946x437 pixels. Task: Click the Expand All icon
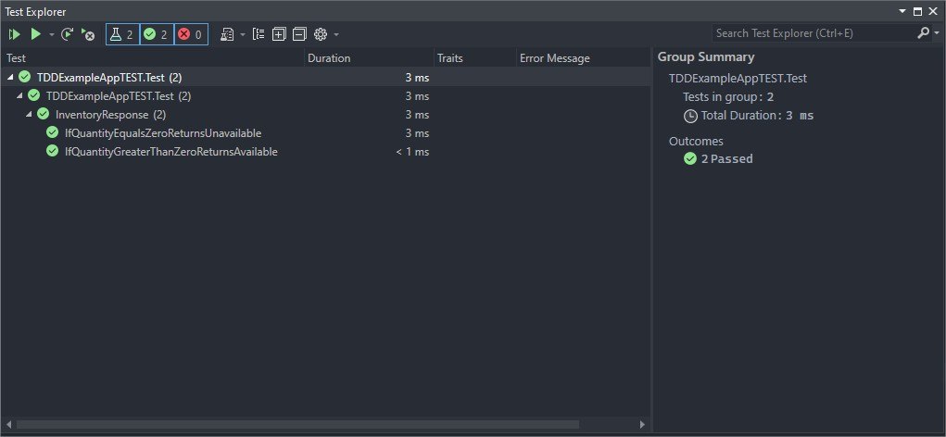(x=279, y=34)
